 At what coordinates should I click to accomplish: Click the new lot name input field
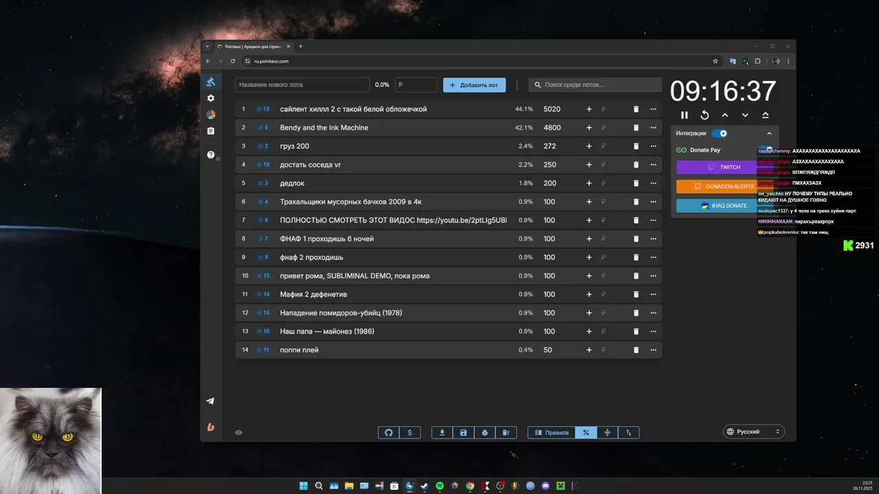click(302, 84)
